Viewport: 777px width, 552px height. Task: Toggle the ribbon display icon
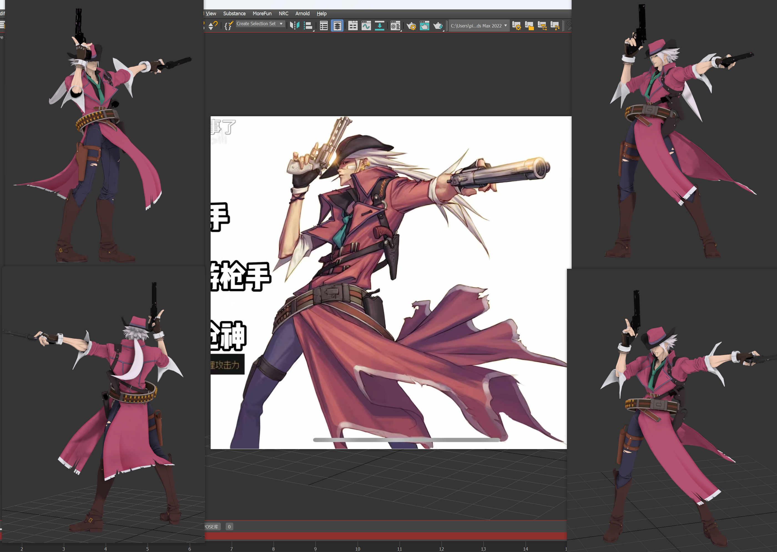point(353,26)
